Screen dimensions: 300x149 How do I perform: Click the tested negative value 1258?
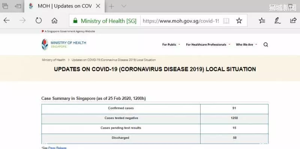click(234, 118)
